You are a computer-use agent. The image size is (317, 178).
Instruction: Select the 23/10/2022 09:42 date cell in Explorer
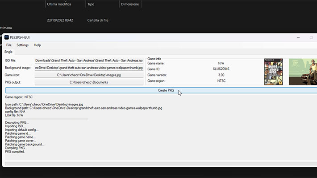[60, 20]
